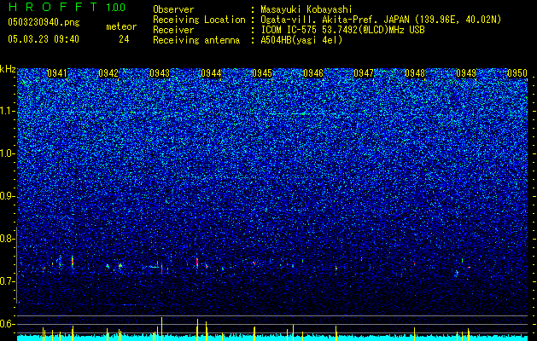Click the 0943 time marker

click(160, 73)
